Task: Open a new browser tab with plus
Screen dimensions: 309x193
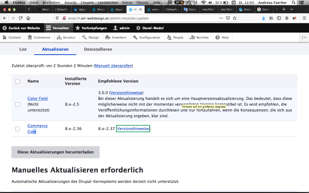Action: point(284,9)
